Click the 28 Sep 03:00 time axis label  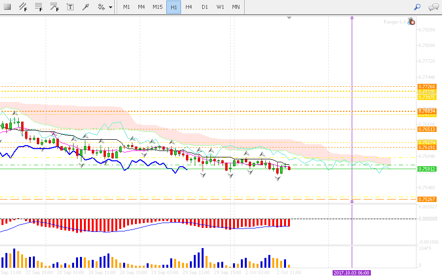(x=71, y=273)
